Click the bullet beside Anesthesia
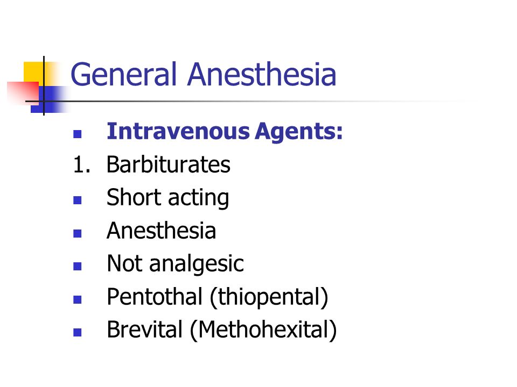Screen dimensions: 517x387 point(77,233)
